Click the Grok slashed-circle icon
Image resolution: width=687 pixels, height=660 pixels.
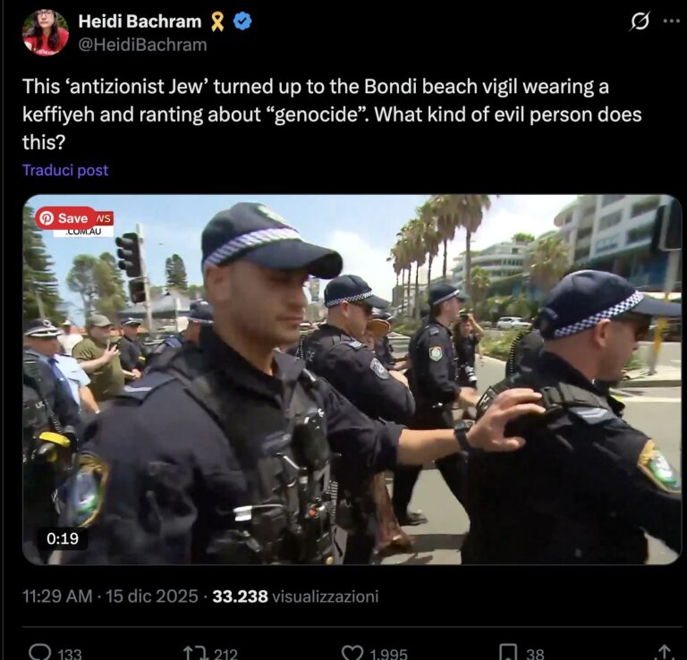(640, 21)
